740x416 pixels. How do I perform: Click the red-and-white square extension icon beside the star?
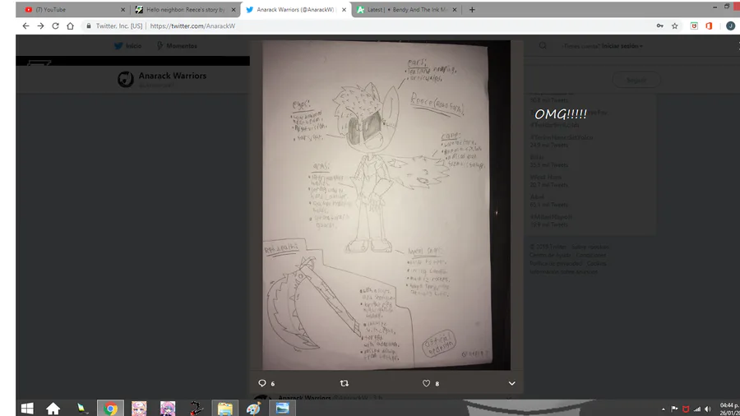pyautogui.click(x=694, y=26)
